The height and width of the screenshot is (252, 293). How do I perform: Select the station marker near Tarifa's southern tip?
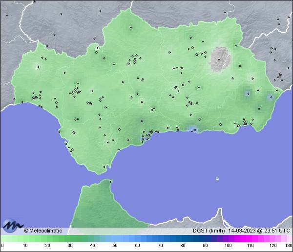(105, 167)
